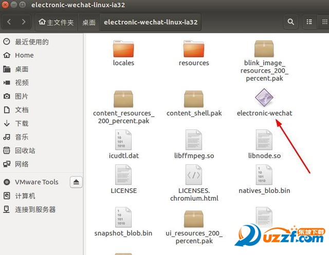Select the content_shell.pak package

click(x=194, y=99)
